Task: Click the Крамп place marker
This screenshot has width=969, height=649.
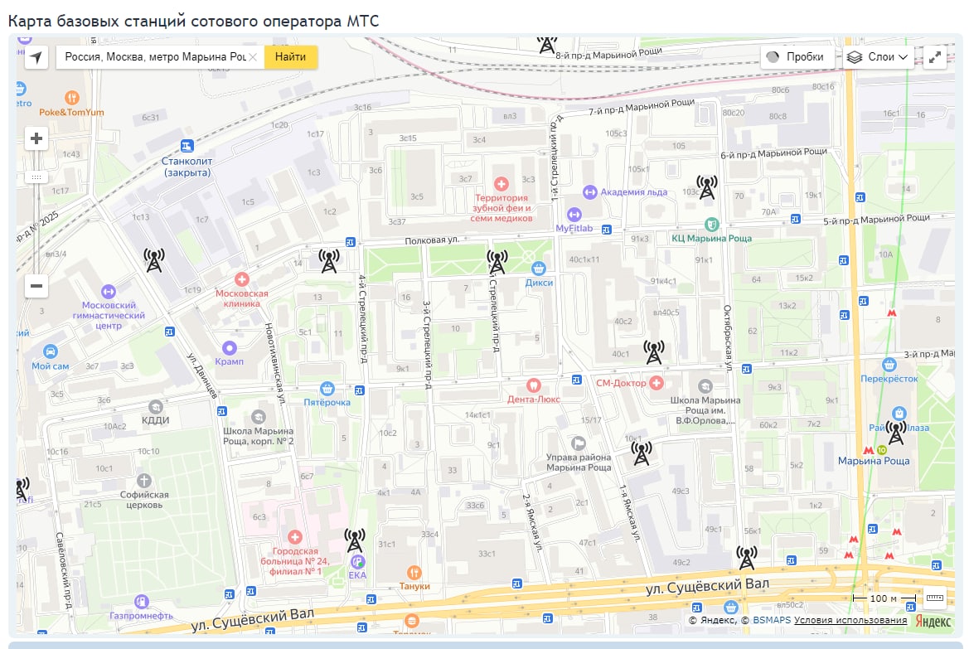Action: [x=230, y=348]
